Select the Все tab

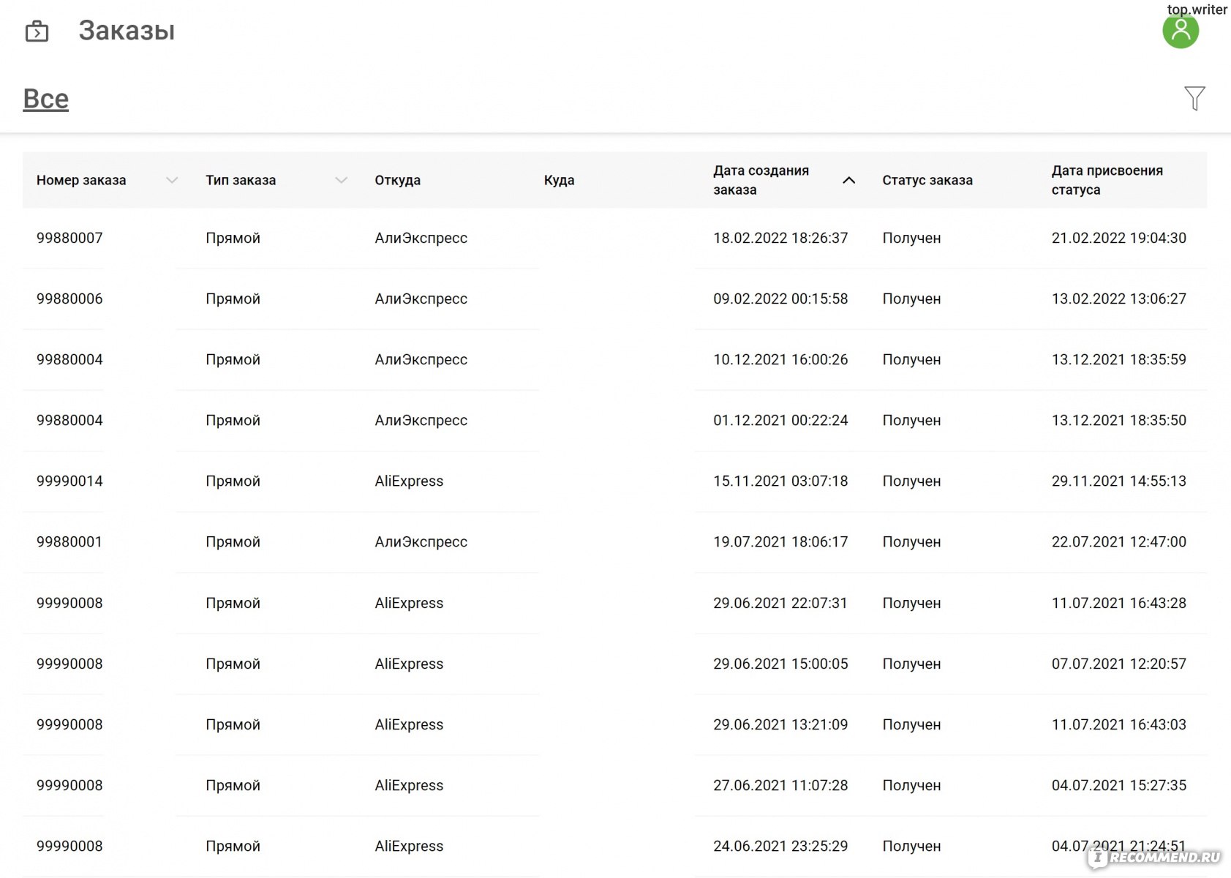pyautogui.click(x=45, y=99)
